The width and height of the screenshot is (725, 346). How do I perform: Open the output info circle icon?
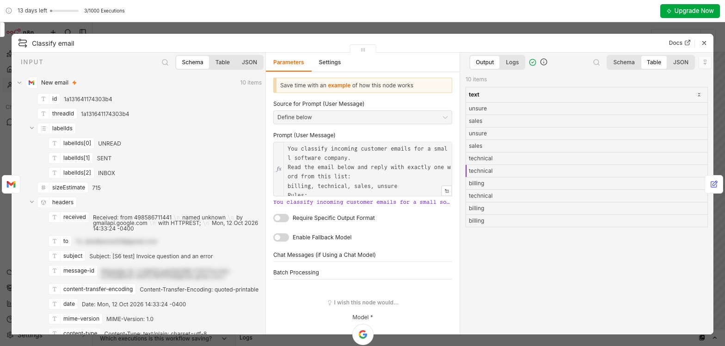tap(544, 62)
